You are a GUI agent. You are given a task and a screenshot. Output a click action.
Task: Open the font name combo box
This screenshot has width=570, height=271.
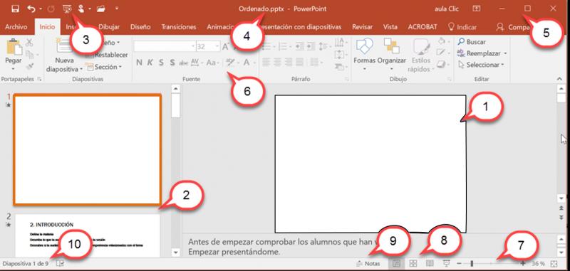click(x=165, y=46)
